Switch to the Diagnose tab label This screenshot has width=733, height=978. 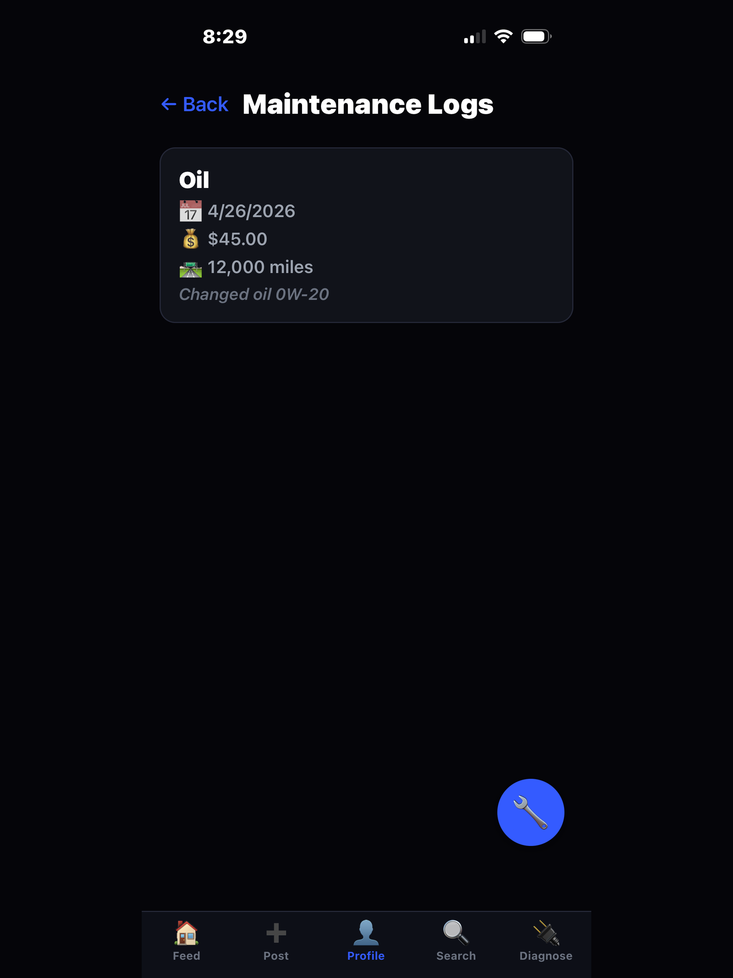click(546, 956)
